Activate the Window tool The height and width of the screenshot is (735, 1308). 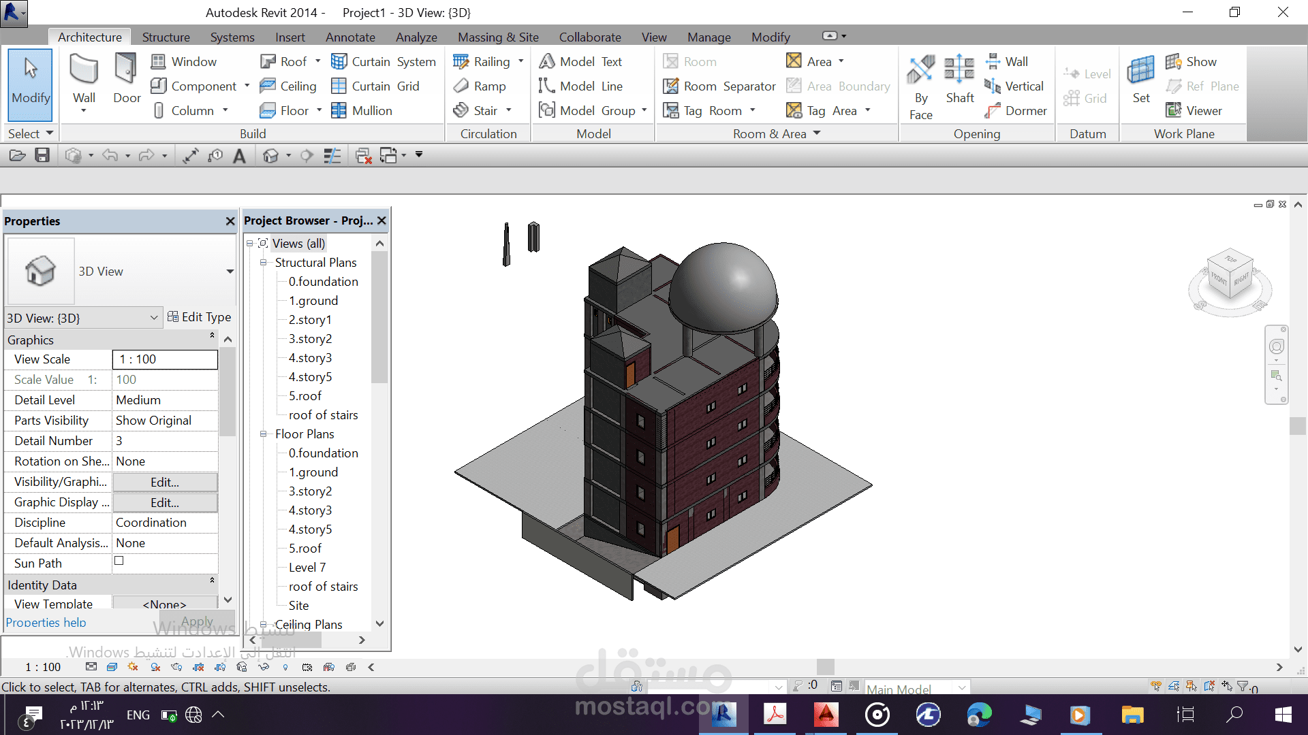click(x=184, y=61)
